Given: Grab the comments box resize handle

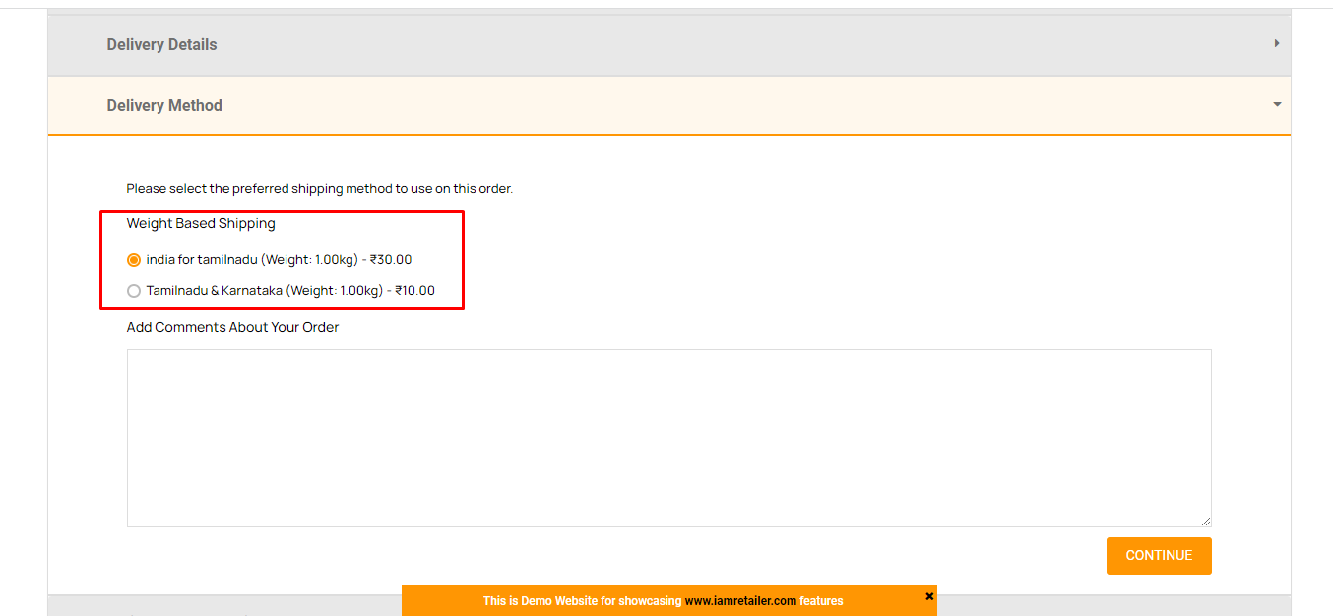Looking at the screenshot, I should pos(1205,521).
